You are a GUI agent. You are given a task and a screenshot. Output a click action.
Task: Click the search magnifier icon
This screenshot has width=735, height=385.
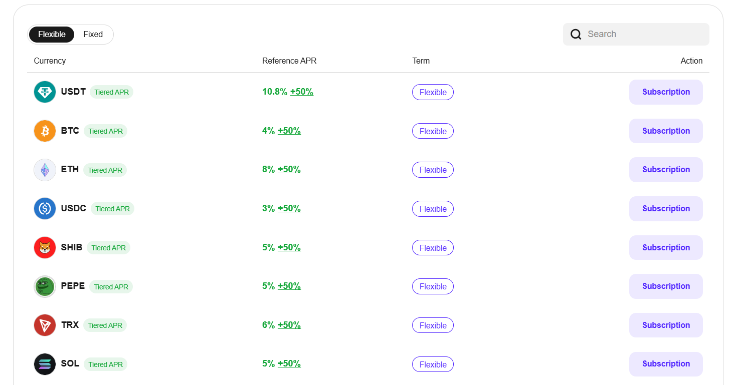point(576,34)
